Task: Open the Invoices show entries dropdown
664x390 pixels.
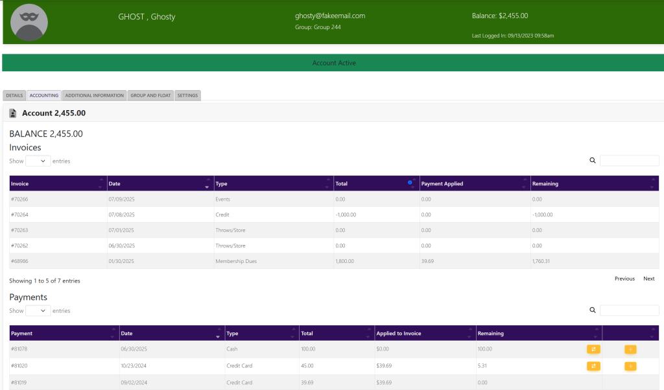Action: (x=38, y=161)
